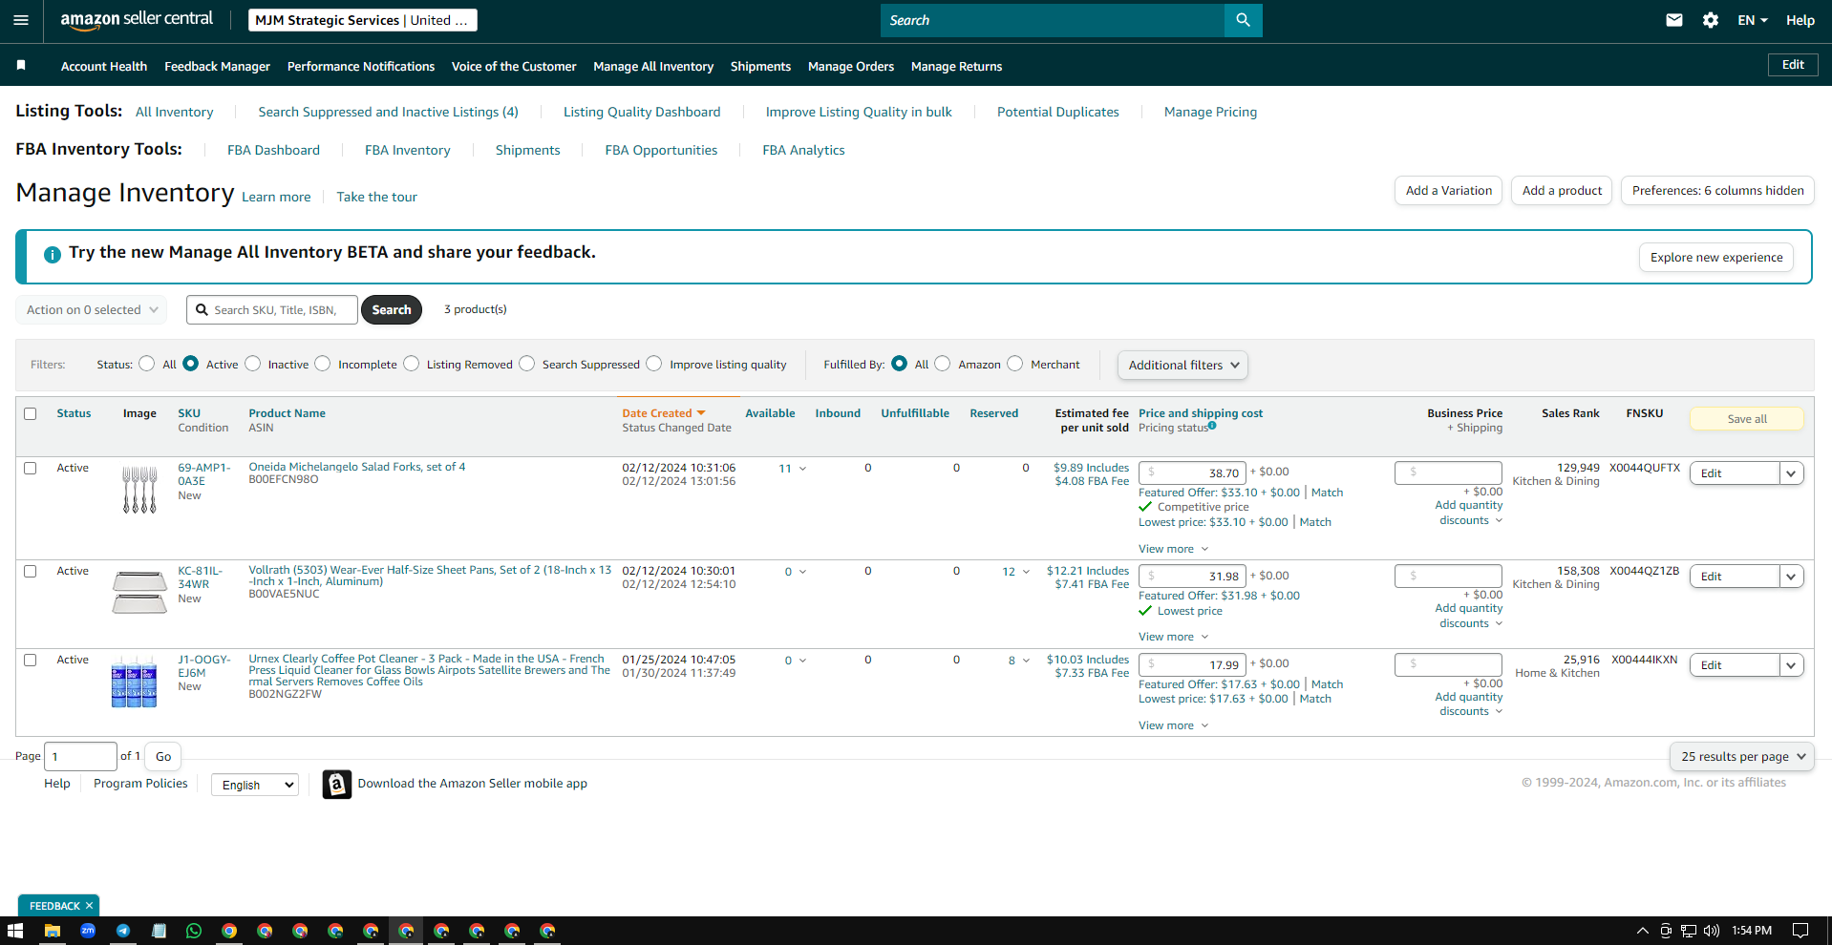Screen dimensions: 1832x945
Task: Open the 25 results per page dropdown
Action: [1742, 756]
